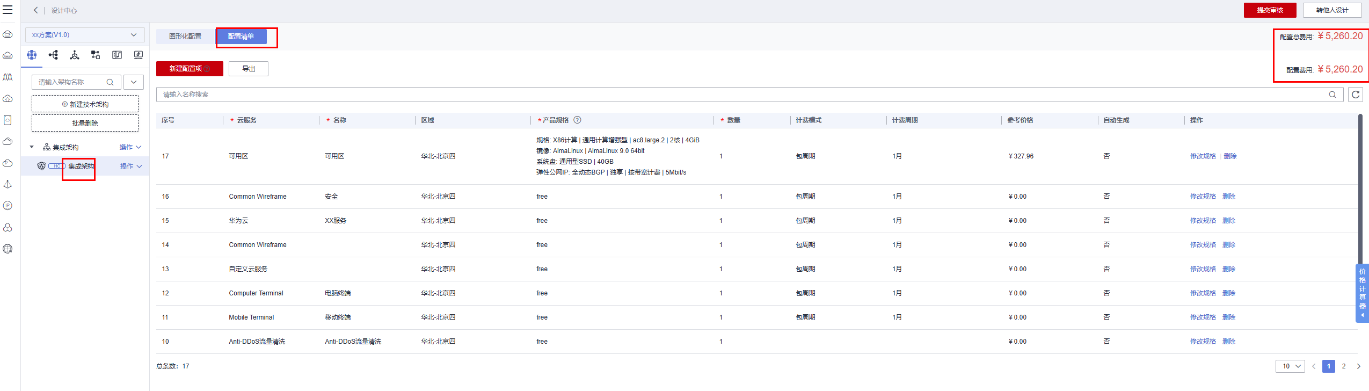Screen dimensions: 1369x391
Task: Click the 设计中心 breadcrumb text
Action: (x=64, y=11)
